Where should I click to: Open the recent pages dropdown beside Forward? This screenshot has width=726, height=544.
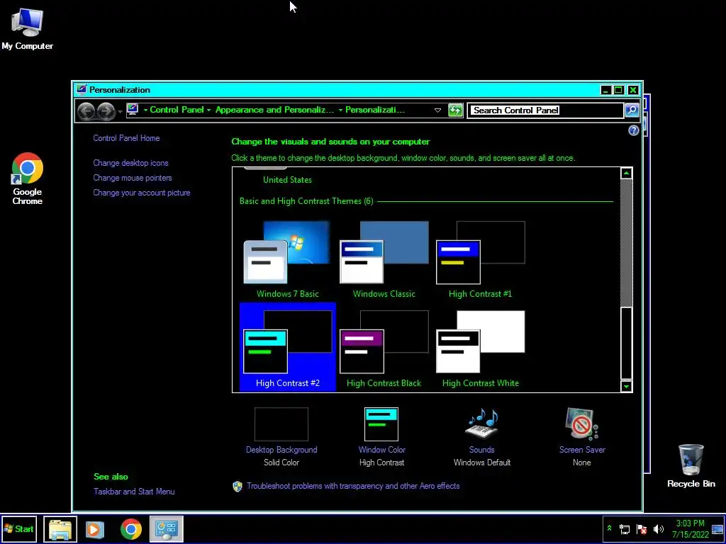[120, 111]
